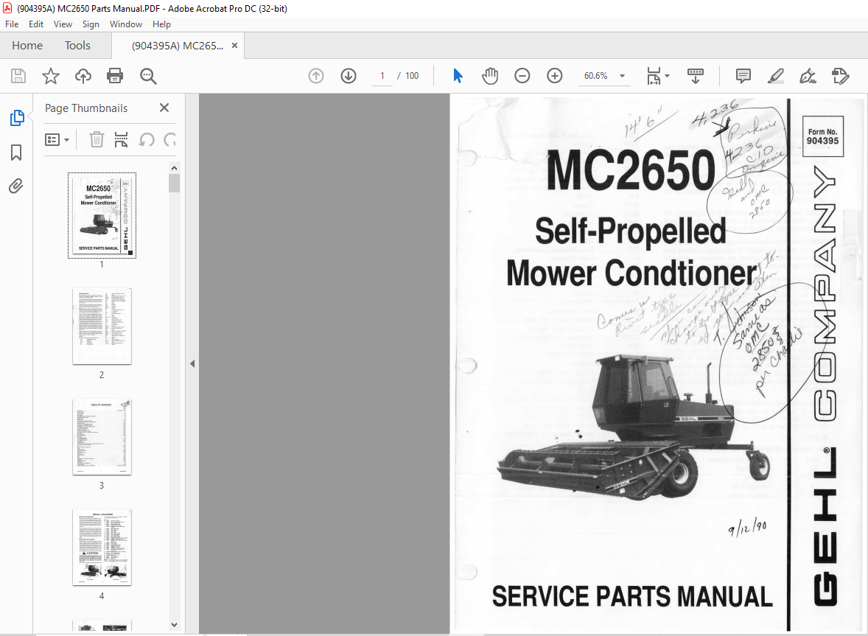
Task: Open the Help menu
Action: point(161,24)
